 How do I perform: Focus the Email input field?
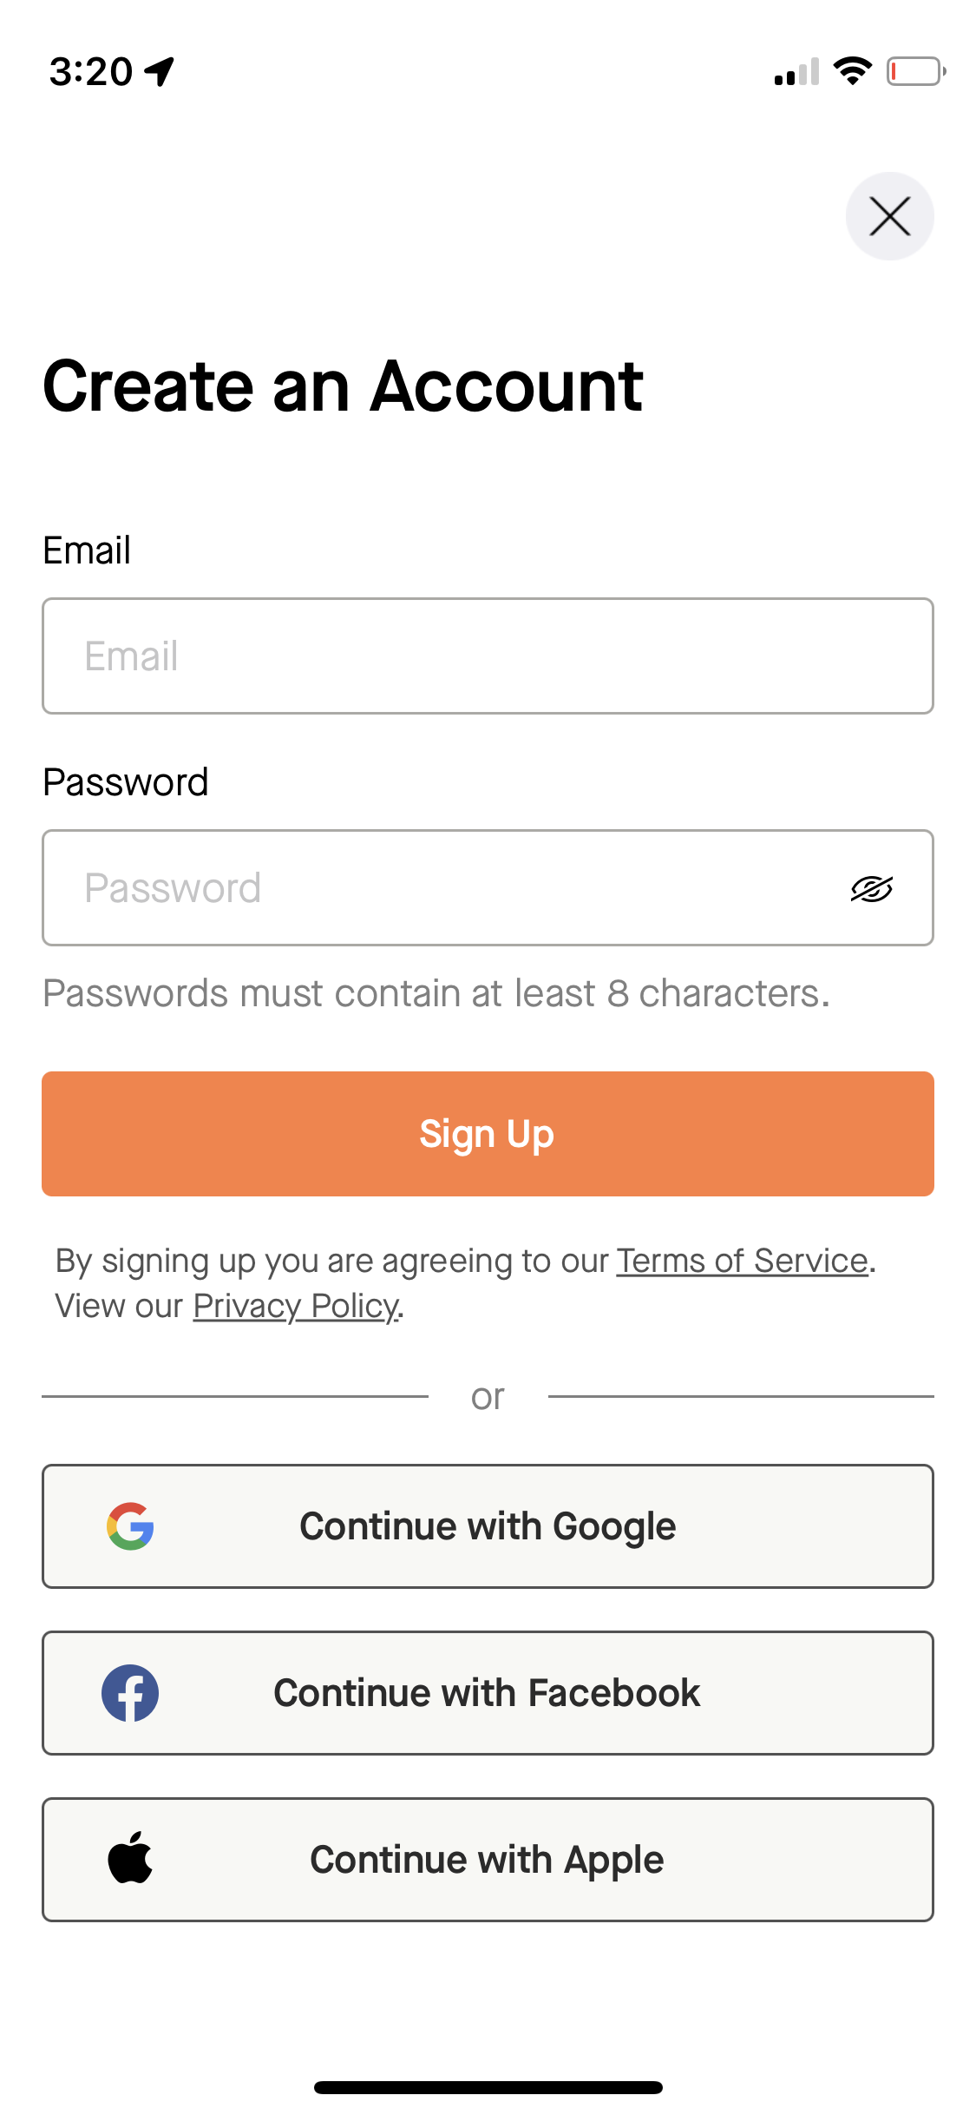point(488,656)
